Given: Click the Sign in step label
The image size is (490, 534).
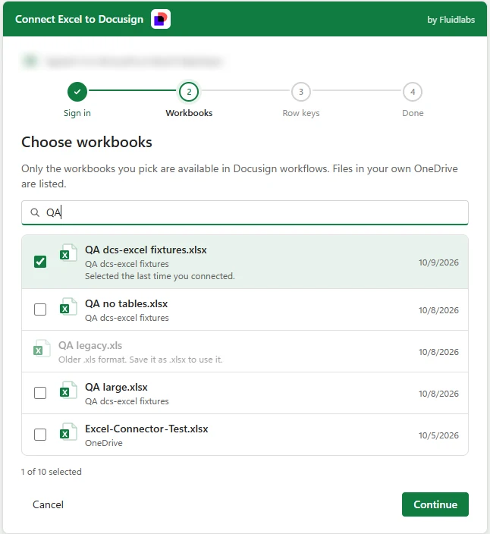Looking at the screenshot, I should (x=77, y=113).
